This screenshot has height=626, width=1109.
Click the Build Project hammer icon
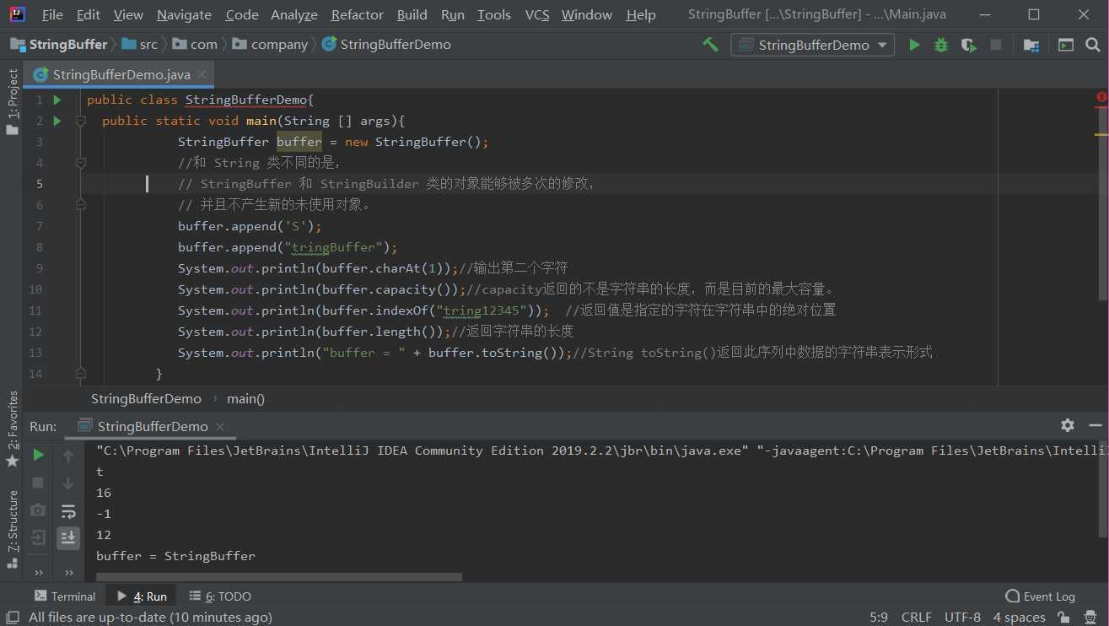pos(710,45)
